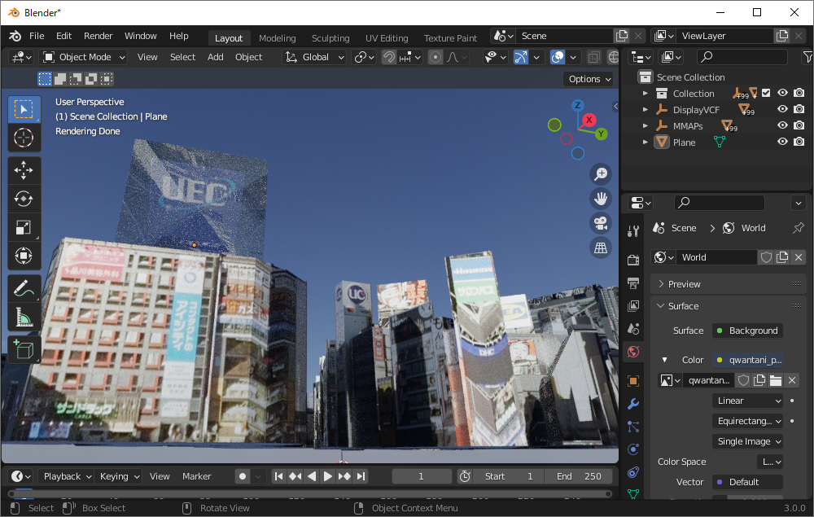Toggle snapping magnet in viewport header
Viewport: 814px width, 517px height.
389,57
